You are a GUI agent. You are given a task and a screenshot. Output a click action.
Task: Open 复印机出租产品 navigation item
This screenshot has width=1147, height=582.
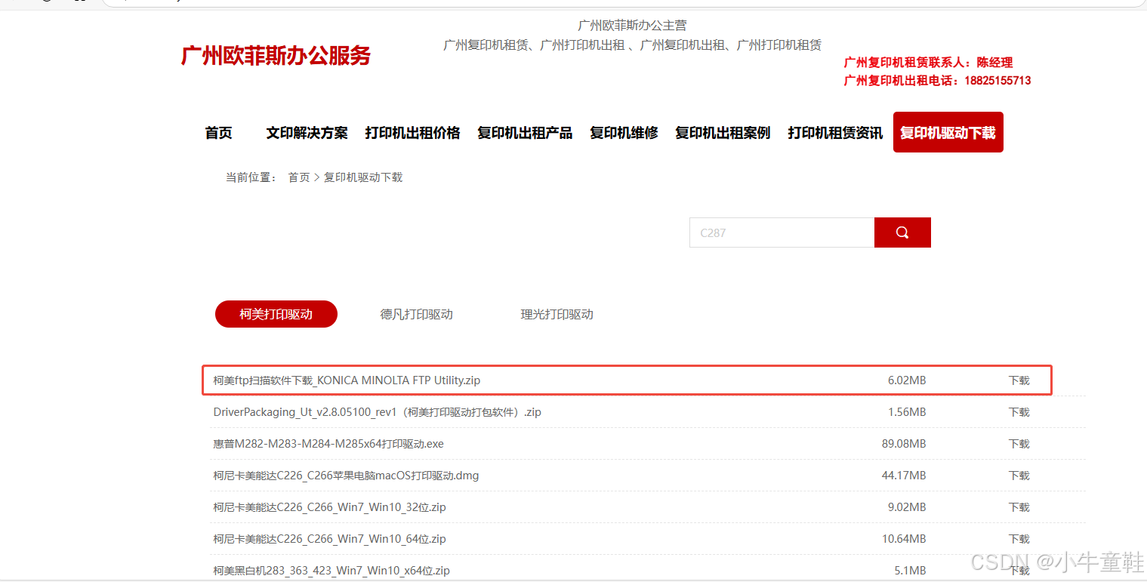click(525, 133)
